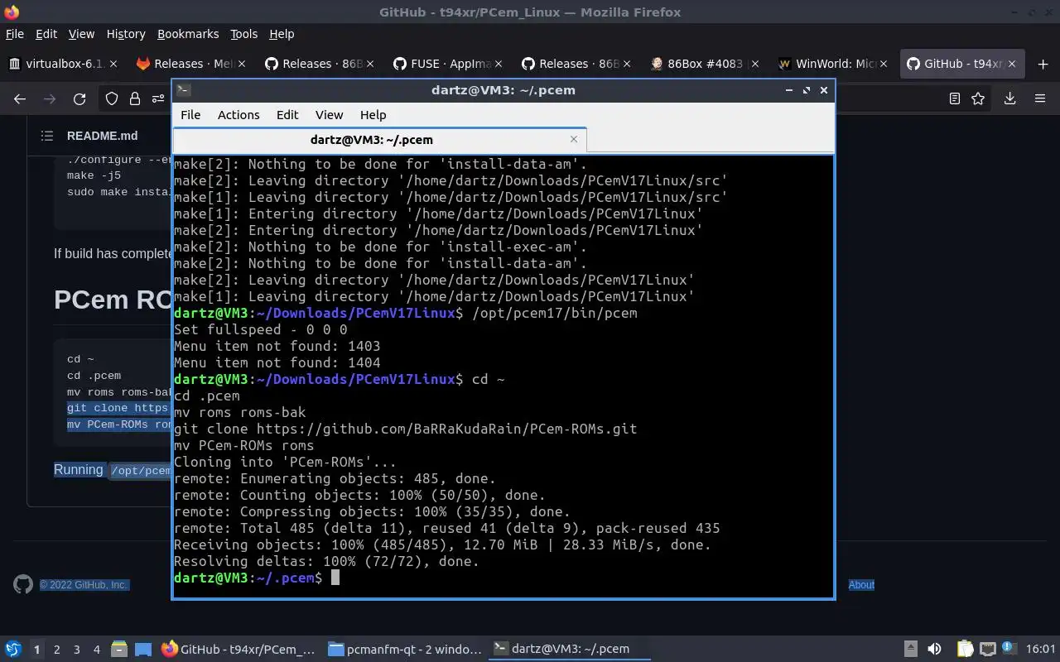Click the terminal window title bar icon
The width and height of the screenshot is (1060, 662).
[x=184, y=90]
